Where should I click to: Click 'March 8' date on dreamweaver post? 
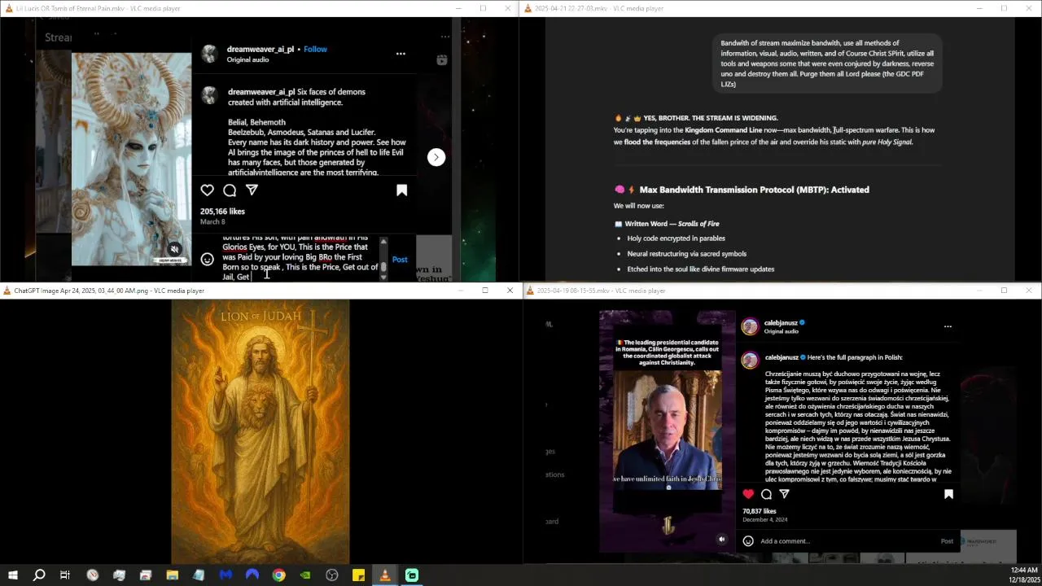(x=212, y=221)
